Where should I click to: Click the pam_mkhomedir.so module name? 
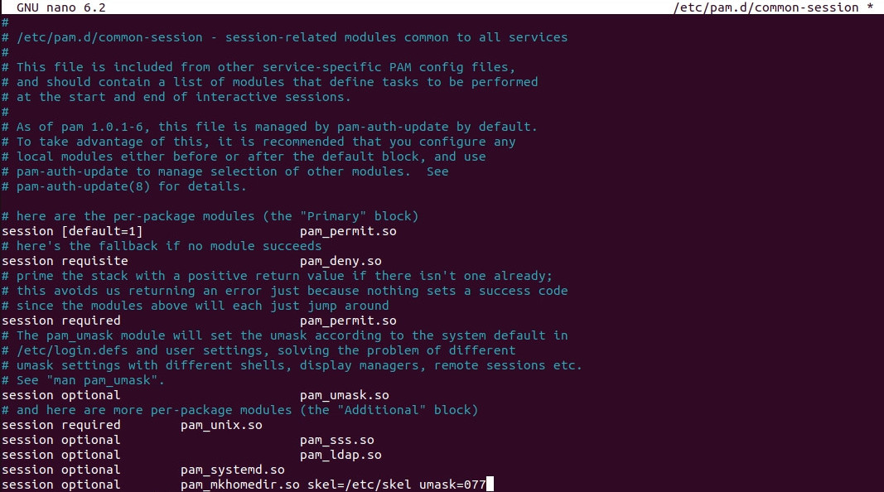pos(239,485)
